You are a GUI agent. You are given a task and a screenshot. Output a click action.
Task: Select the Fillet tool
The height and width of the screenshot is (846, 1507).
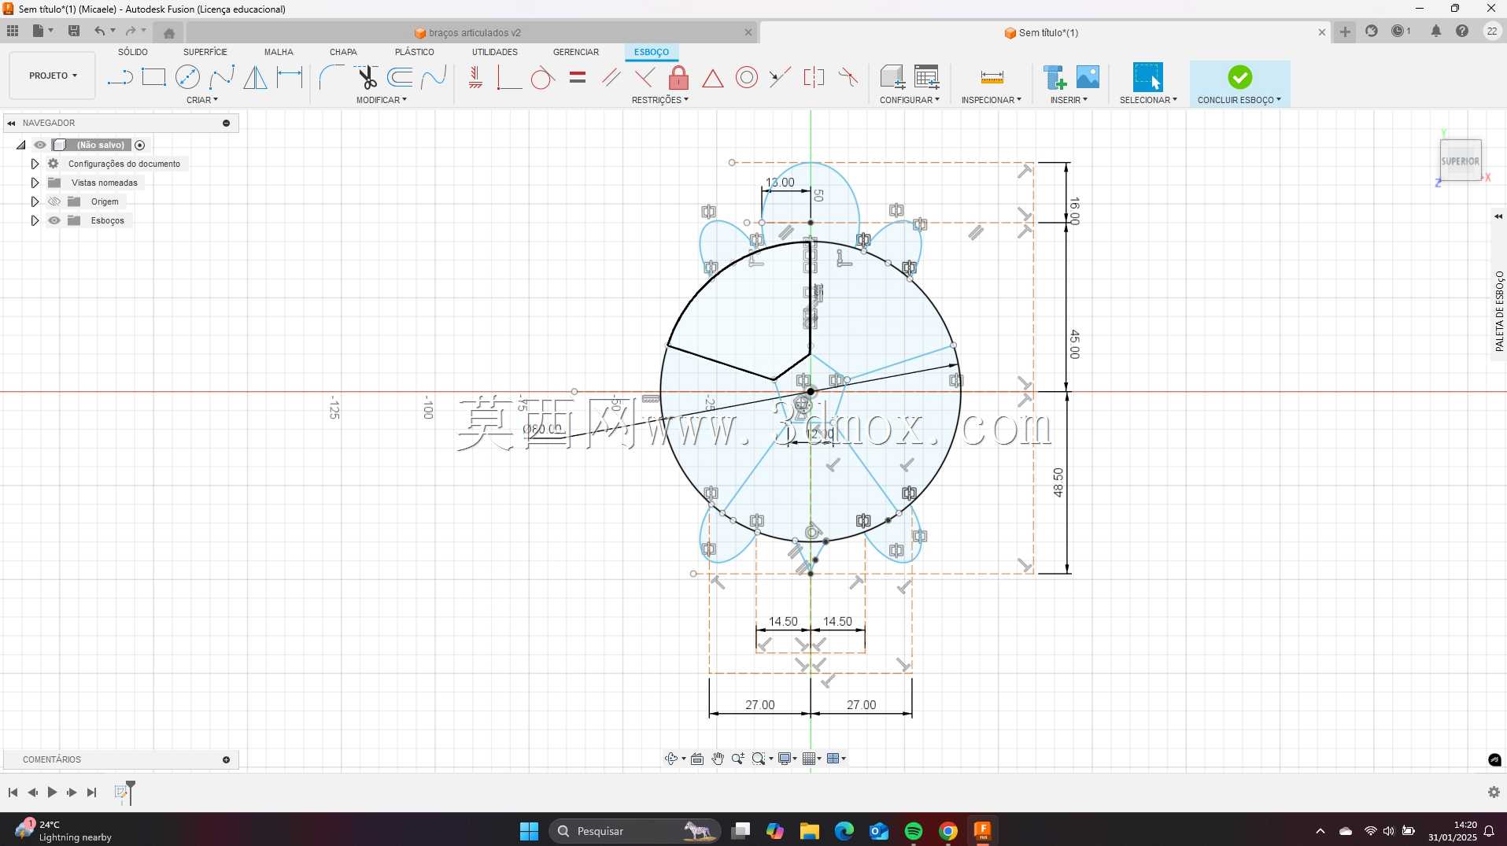tap(331, 77)
